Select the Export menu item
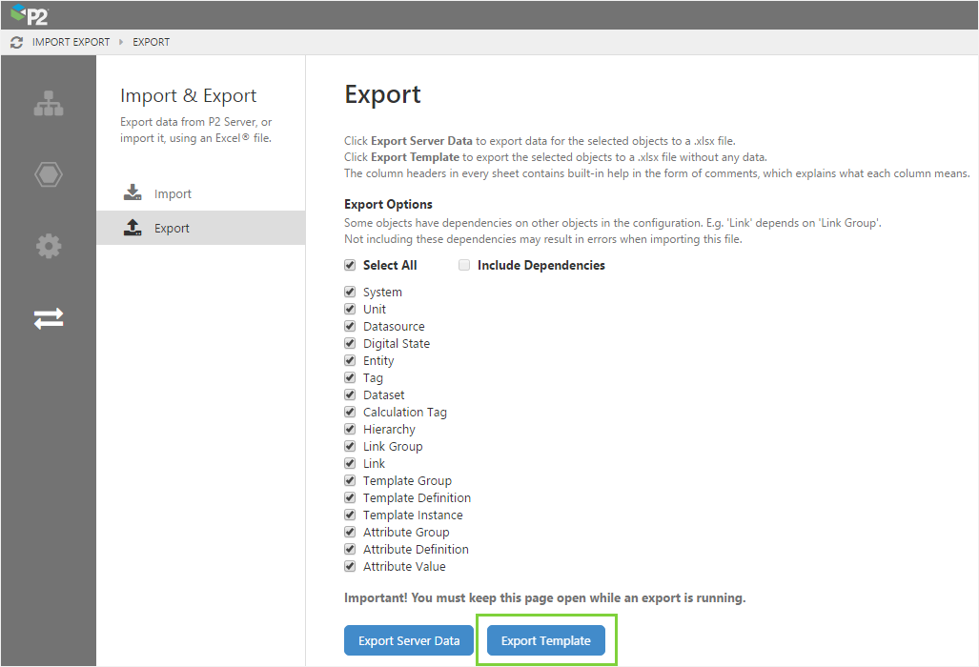 (172, 228)
